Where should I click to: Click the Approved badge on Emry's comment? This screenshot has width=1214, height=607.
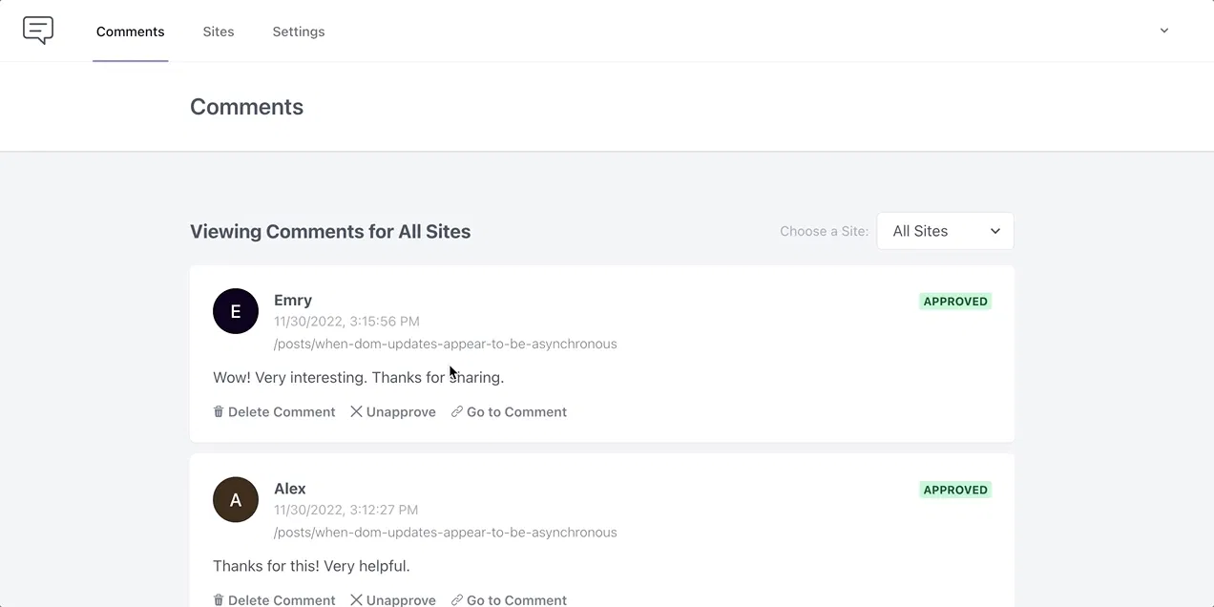click(x=955, y=302)
